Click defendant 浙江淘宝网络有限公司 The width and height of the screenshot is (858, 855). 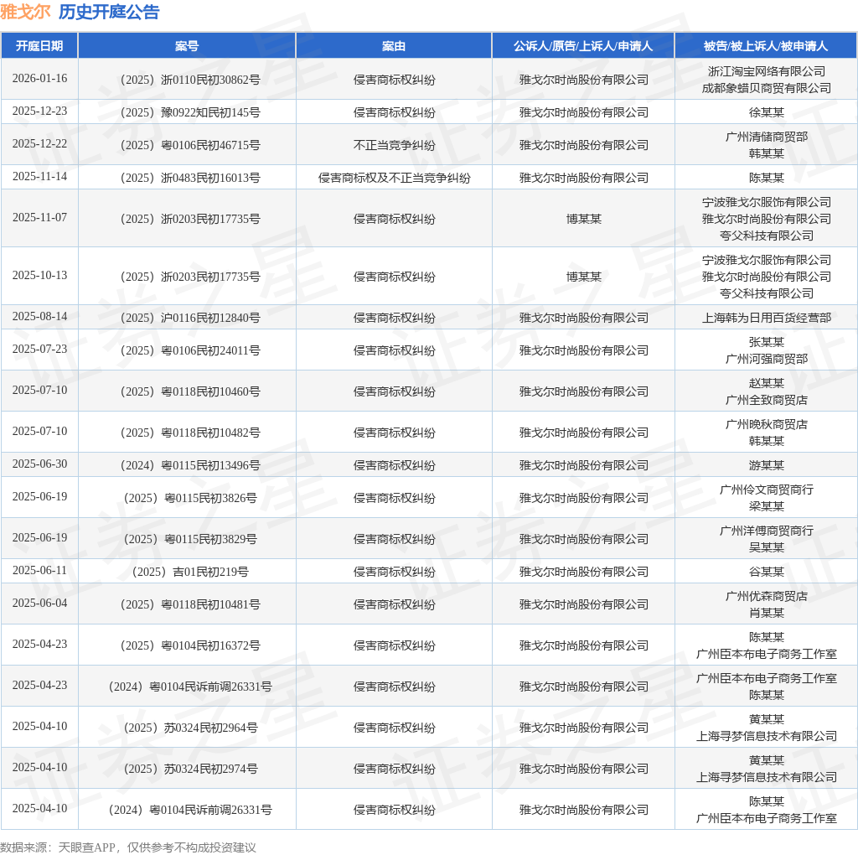[766, 71]
